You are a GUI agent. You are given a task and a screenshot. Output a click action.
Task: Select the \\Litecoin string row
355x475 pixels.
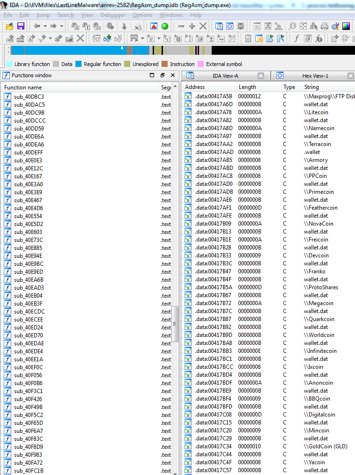click(x=269, y=112)
